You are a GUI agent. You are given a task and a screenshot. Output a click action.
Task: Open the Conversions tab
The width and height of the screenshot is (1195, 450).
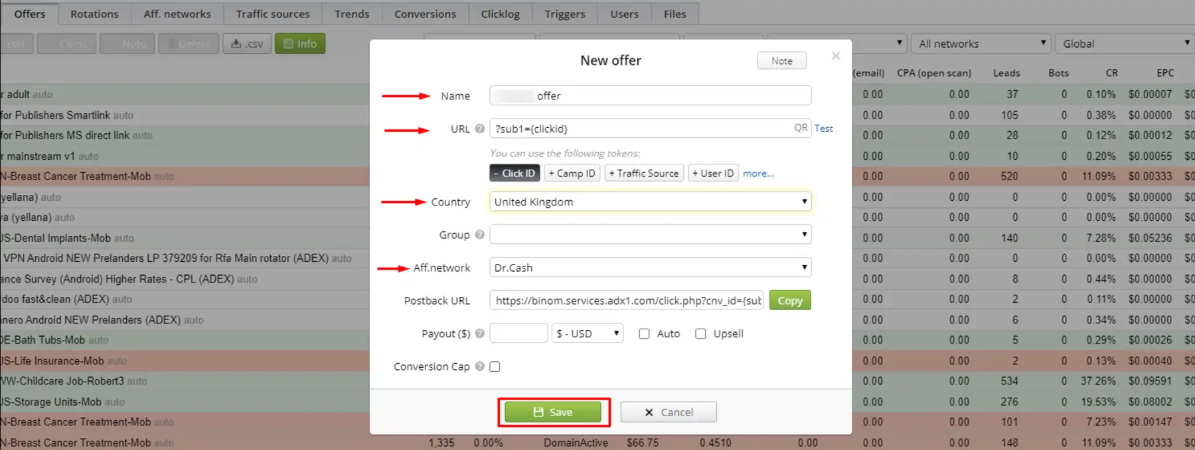pos(425,14)
